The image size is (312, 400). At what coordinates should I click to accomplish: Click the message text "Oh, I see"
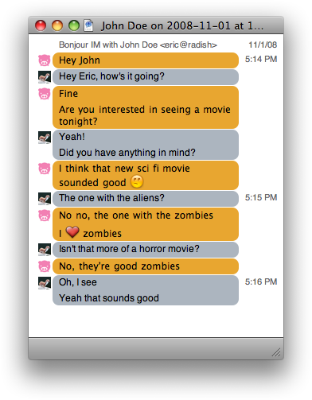tap(78, 282)
